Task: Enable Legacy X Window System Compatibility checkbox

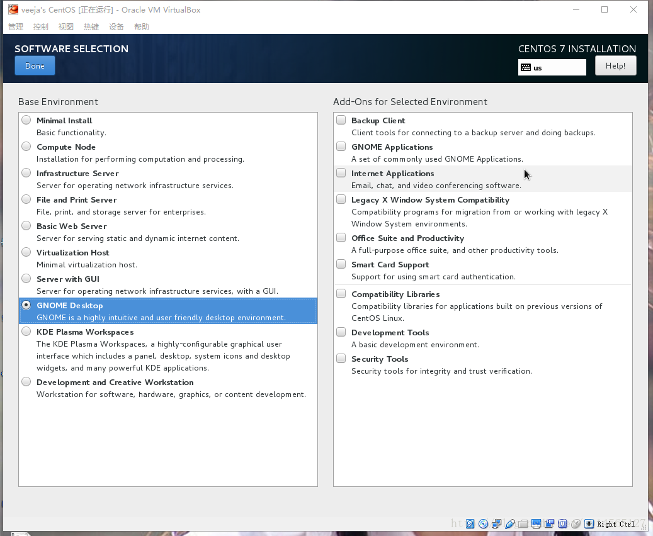Action: click(341, 199)
